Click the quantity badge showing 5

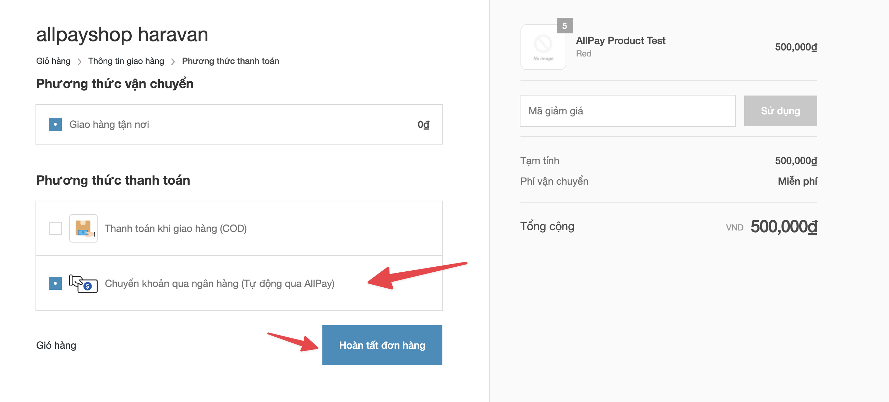[565, 26]
